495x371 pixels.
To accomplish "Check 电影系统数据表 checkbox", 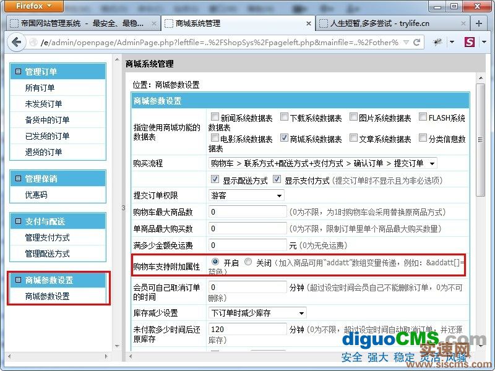I will coord(215,138).
